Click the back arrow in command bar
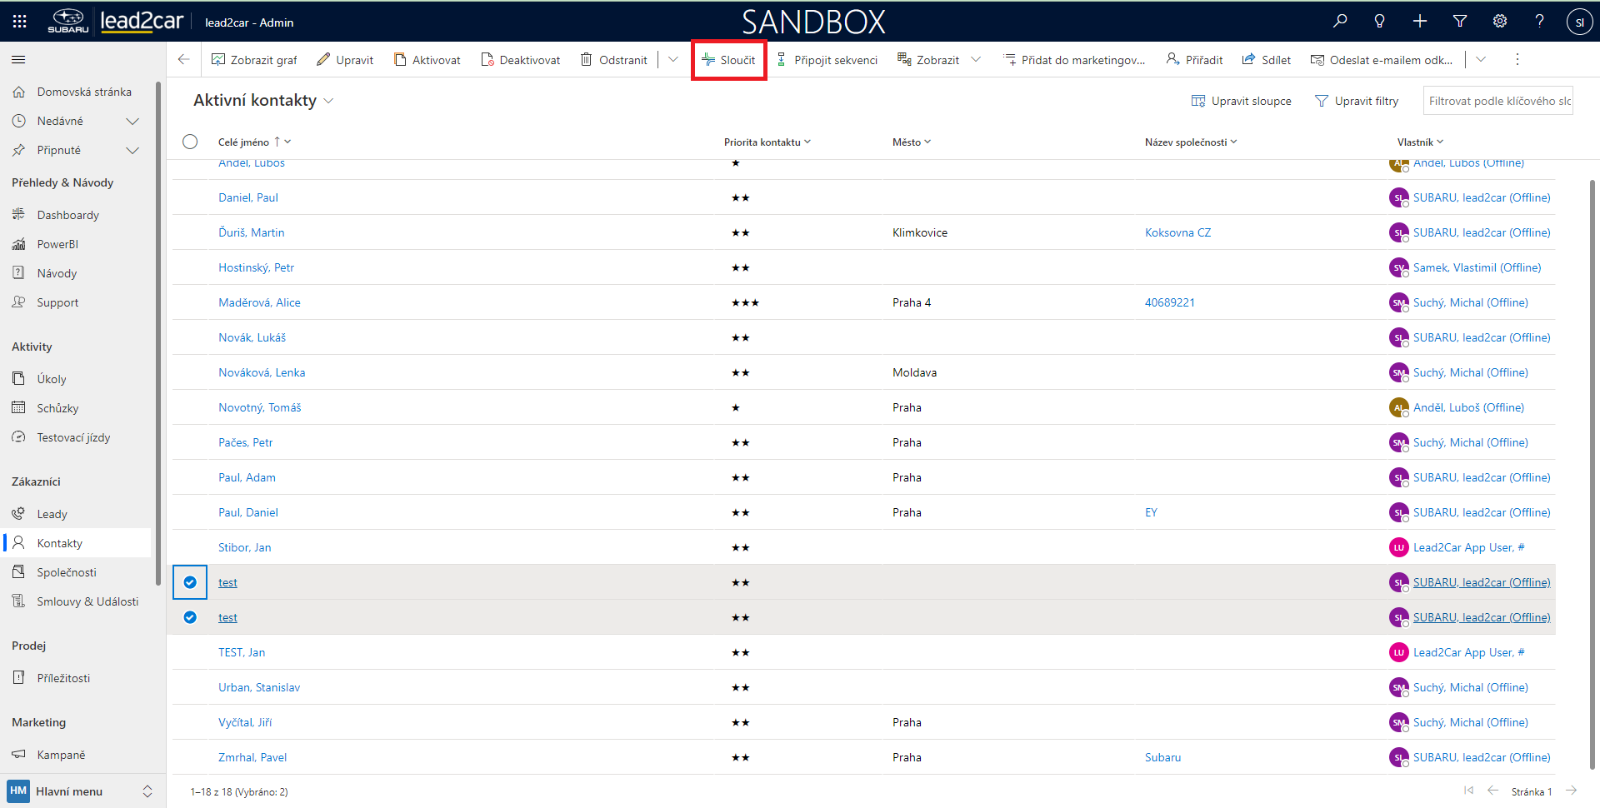This screenshot has height=808, width=1600. point(184,60)
